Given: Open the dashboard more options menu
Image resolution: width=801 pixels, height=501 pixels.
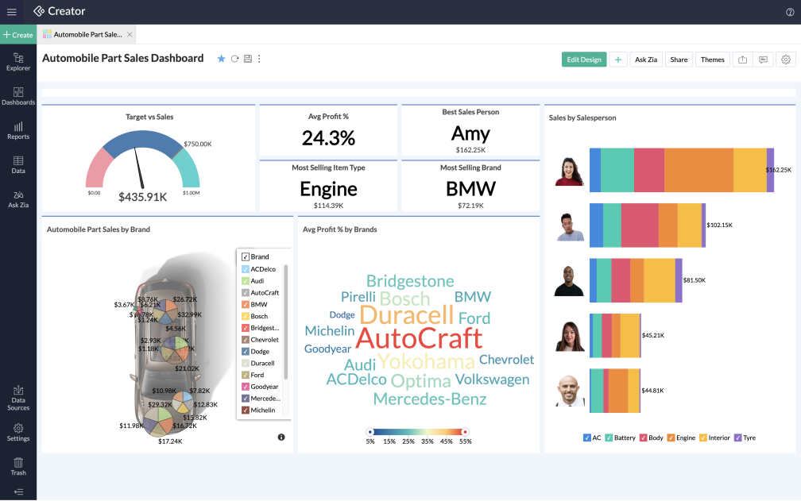Looking at the screenshot, I should click(x=259, y=59).
